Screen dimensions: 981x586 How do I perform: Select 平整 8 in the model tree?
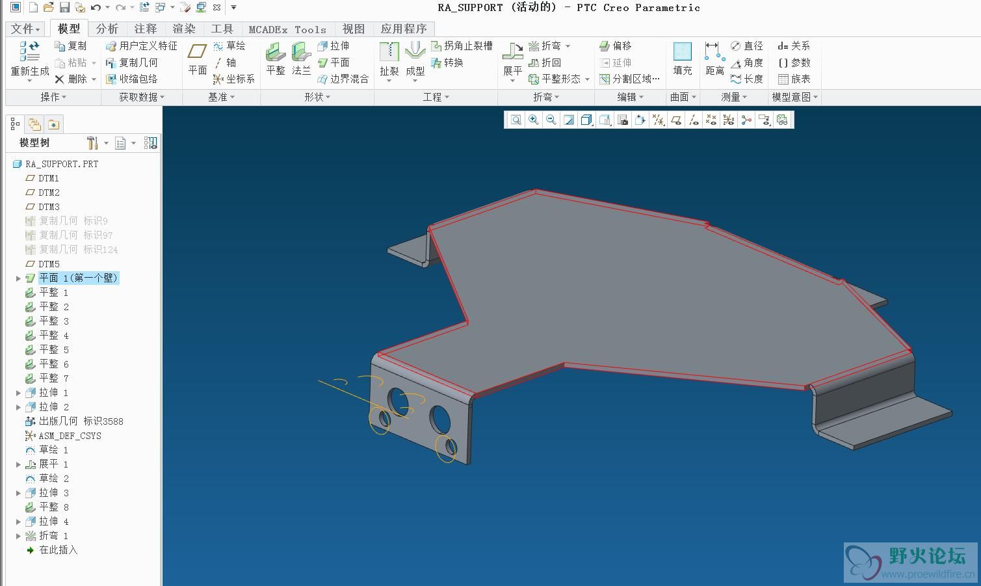click(47, 507)
